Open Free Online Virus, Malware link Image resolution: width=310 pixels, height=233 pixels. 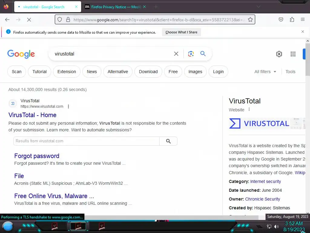click(54, 196)
